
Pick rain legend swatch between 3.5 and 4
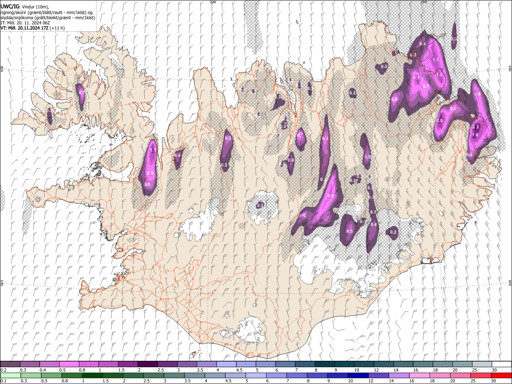coord(194,375)
